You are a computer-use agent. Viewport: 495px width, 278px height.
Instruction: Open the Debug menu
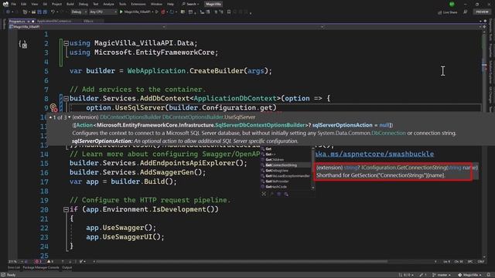point(84,4)
